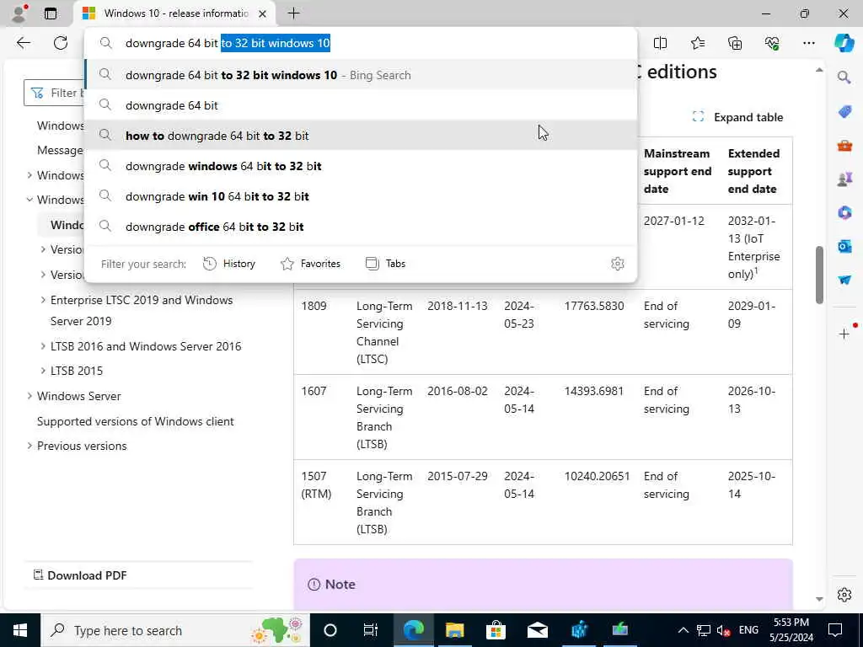Open address bar search settings gear
This screenshot has width=863, height=647.
click(618, 264)
